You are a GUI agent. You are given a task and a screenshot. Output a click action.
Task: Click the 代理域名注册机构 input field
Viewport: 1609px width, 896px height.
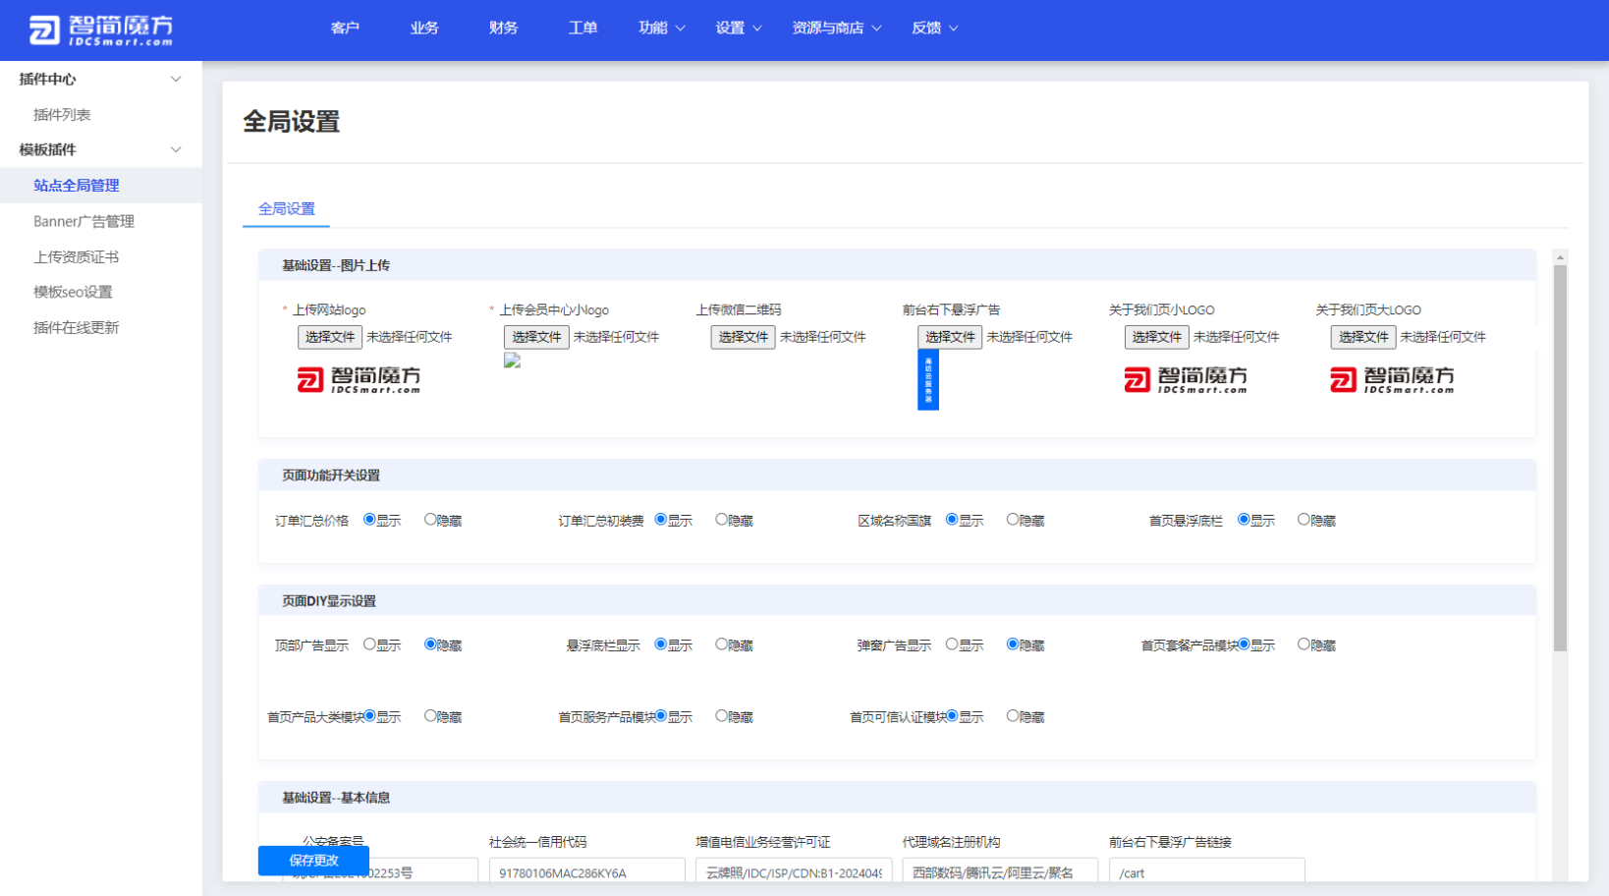pos(1000,871)
